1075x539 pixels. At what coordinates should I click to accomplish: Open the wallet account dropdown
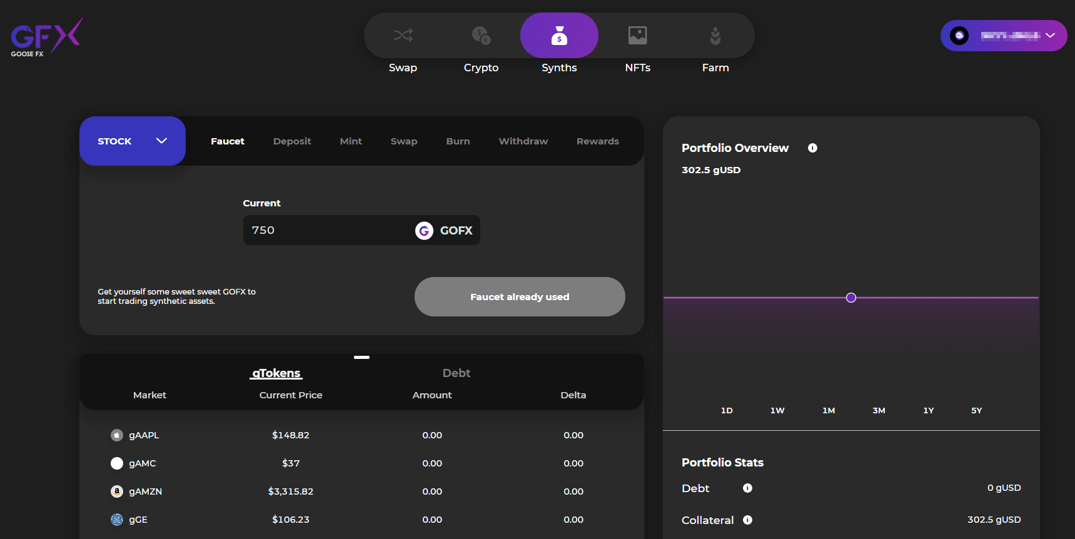pyautogui.click(x=1004, y=36)
